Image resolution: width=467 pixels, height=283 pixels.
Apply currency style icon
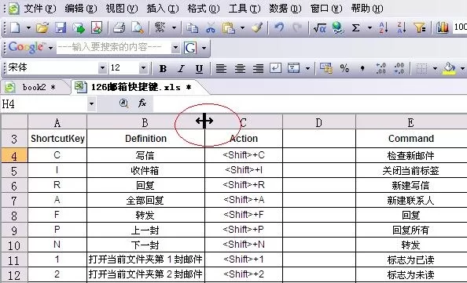(x=326, y=68)
